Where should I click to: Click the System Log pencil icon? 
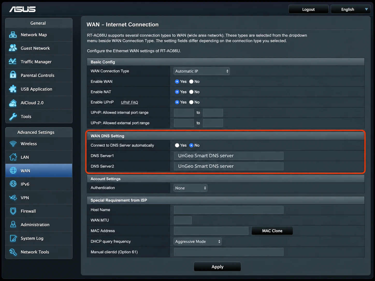13,238
